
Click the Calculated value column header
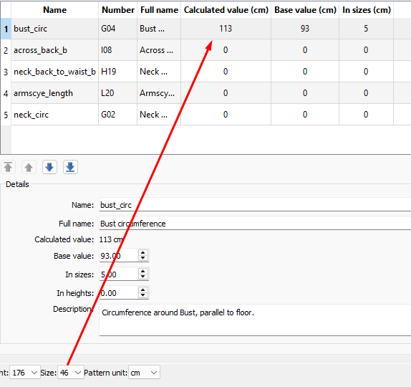226,10
